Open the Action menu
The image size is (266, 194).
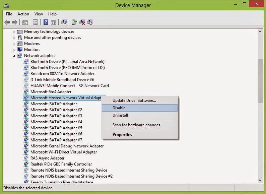[23, 14]
